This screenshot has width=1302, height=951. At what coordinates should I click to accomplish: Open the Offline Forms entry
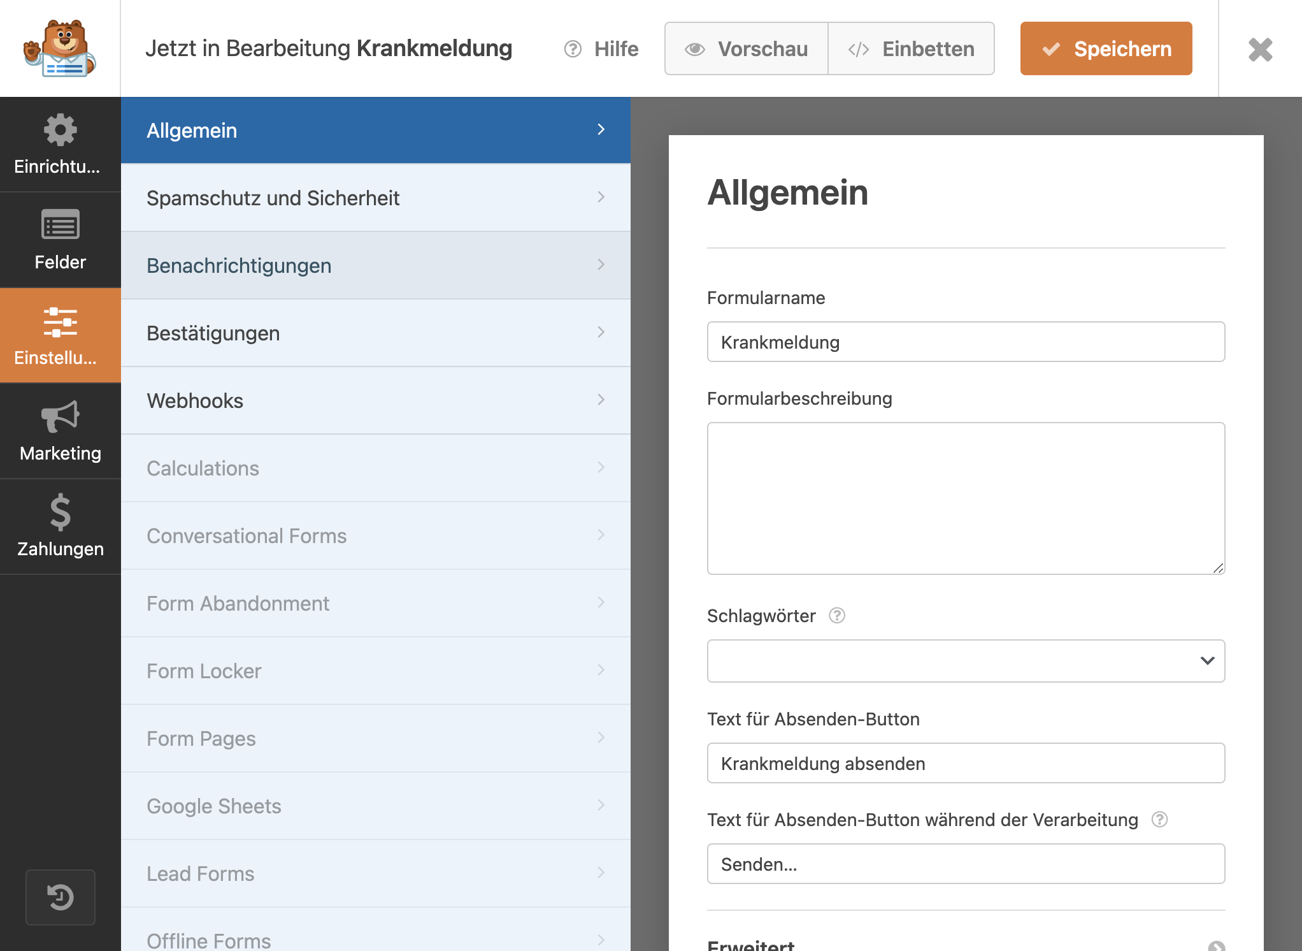(x=376, y=930)
